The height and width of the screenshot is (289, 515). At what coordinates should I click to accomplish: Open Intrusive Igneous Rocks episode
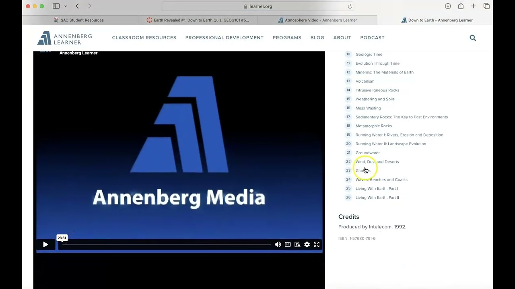(x=377, y=90)
